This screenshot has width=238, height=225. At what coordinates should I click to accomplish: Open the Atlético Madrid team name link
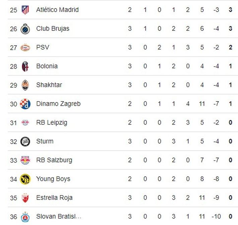(x=57, y=10)
